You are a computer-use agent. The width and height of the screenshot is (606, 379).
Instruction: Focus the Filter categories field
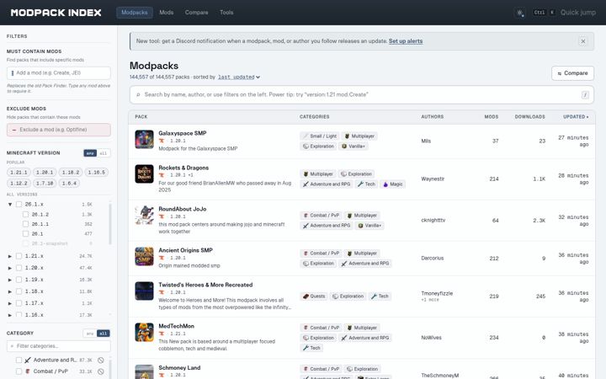pos(59,346)
